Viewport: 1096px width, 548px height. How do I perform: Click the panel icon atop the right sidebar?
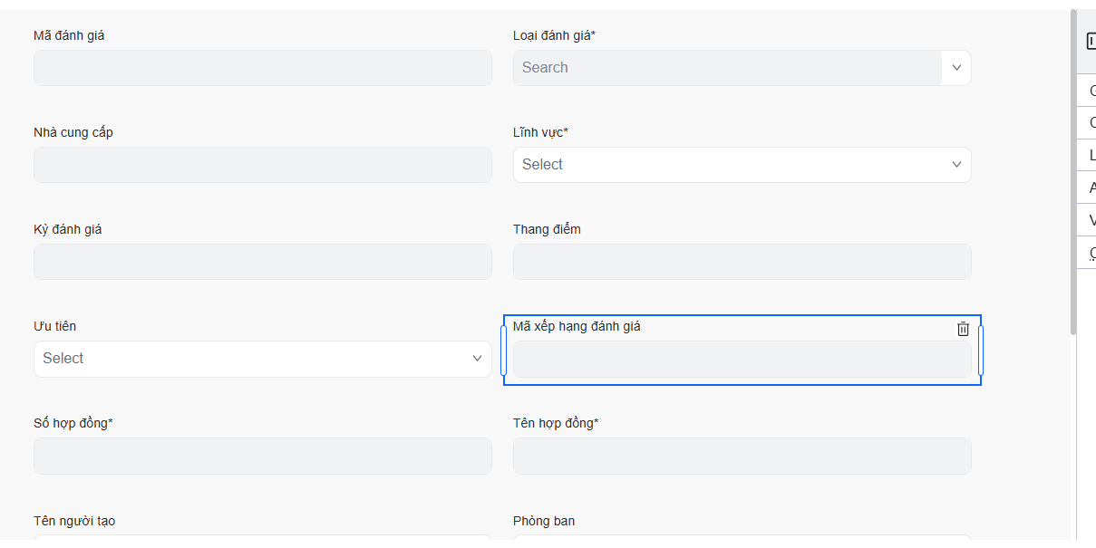click(1091, 41)
